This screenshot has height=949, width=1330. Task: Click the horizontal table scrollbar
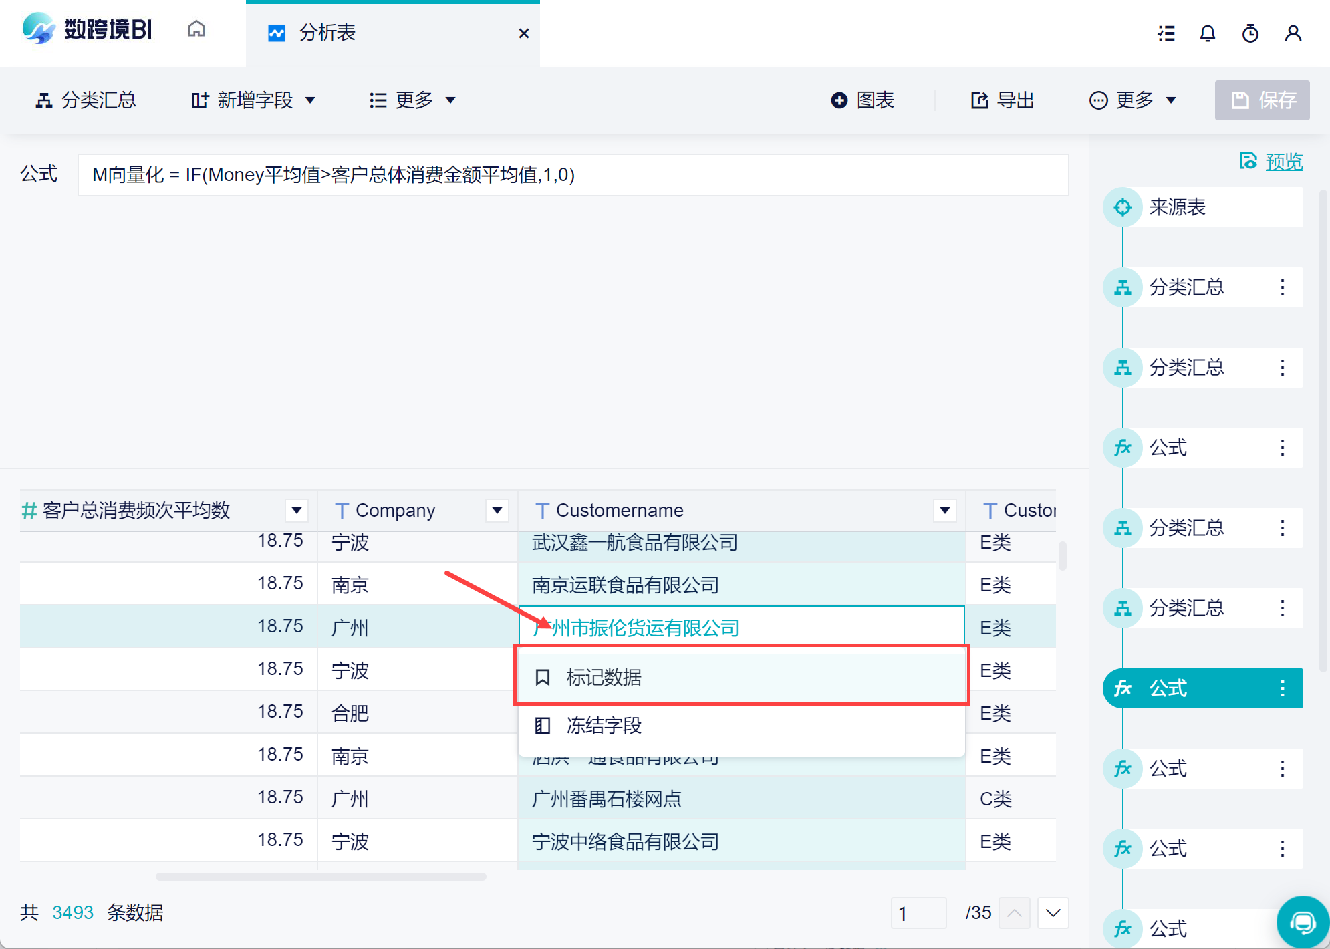coord(321,876)
